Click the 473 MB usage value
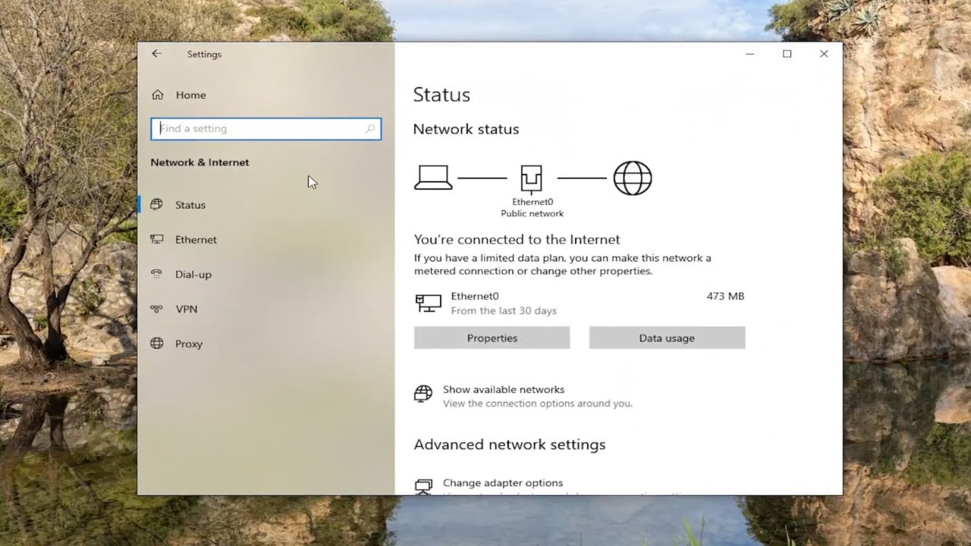971x546 pixels. point(725,297)
